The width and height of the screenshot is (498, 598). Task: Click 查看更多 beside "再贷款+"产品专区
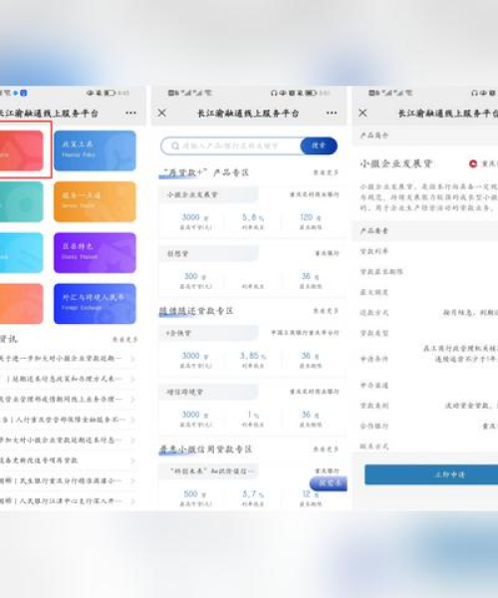[326, 172]
